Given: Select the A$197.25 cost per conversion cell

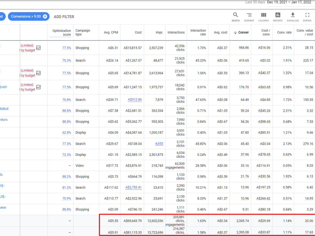Looking at the screenshot, I should pos(263,187).
